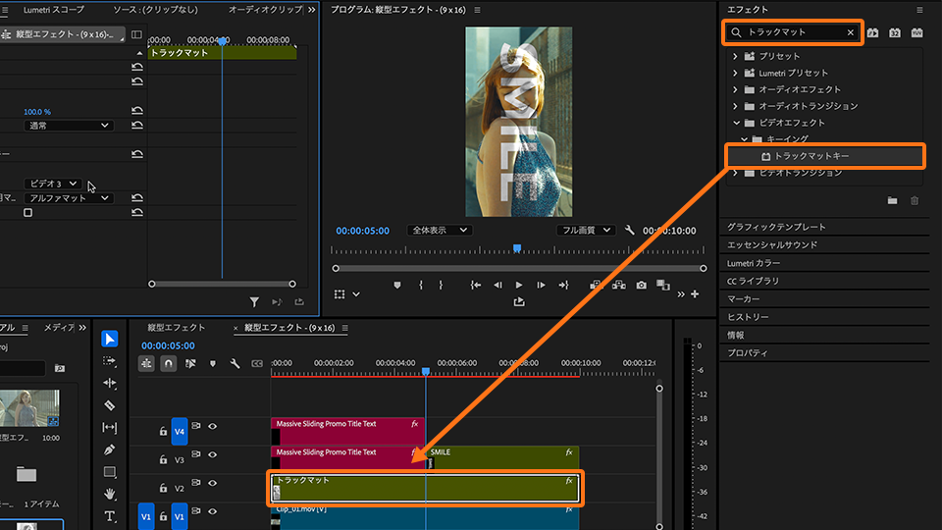Click the export share icon under playback
This screenshot has width=942, height=530.
519,301
